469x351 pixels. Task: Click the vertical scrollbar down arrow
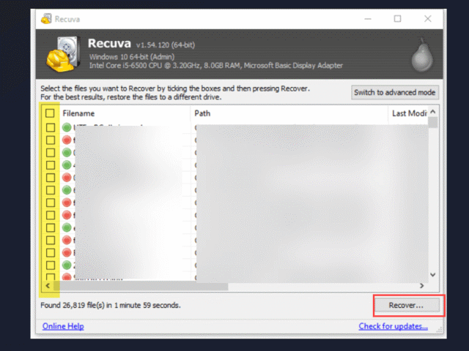[433, 275]
